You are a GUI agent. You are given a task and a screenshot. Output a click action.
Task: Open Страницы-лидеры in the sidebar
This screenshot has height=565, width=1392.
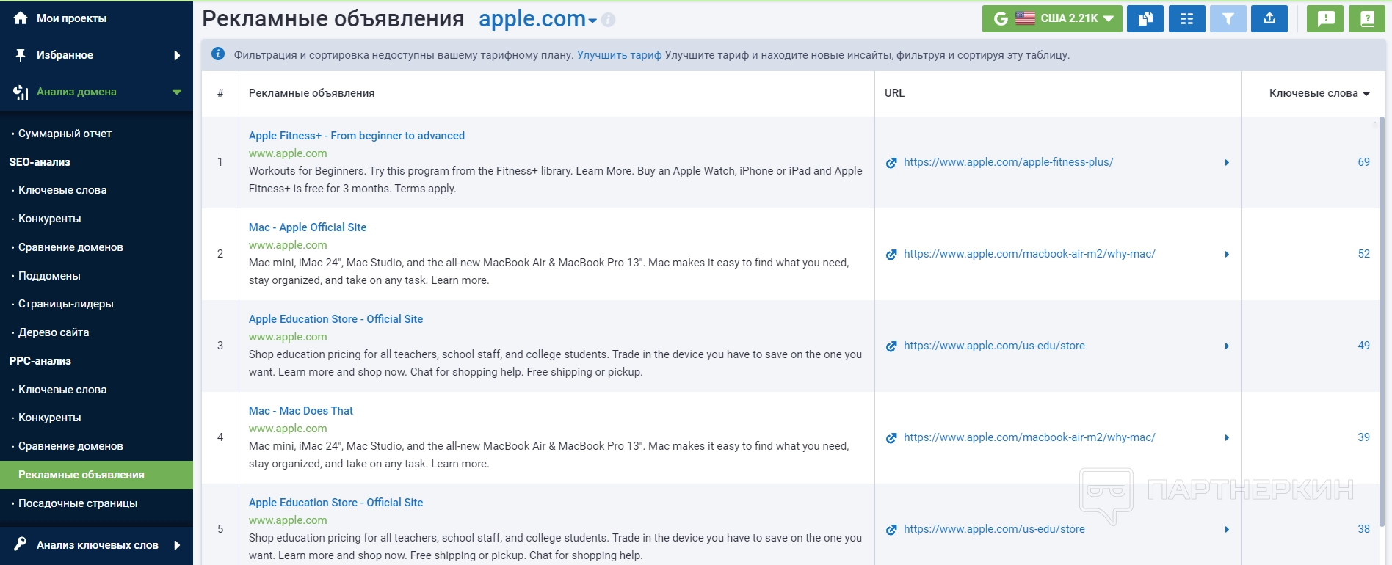(x=65, y=304)
